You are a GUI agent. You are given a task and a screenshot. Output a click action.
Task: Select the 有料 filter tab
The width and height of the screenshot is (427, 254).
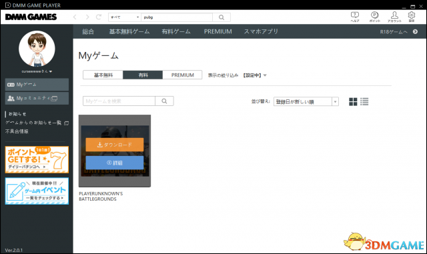(143, 75)
